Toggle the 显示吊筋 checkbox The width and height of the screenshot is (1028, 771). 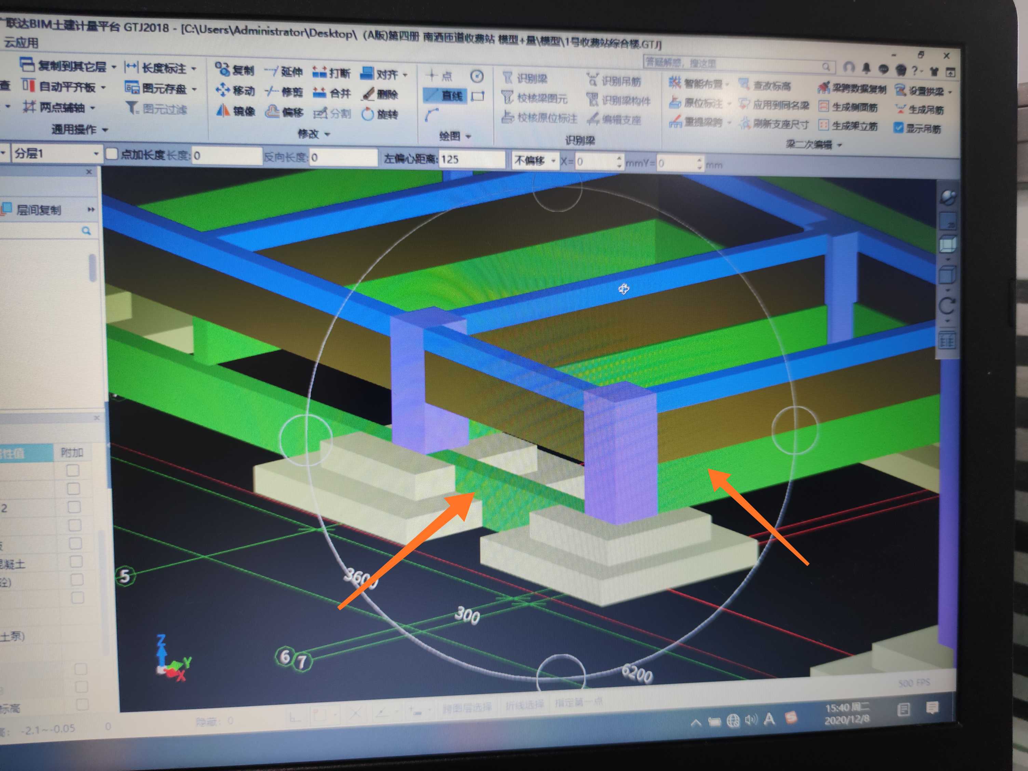(x=899, y=128)
